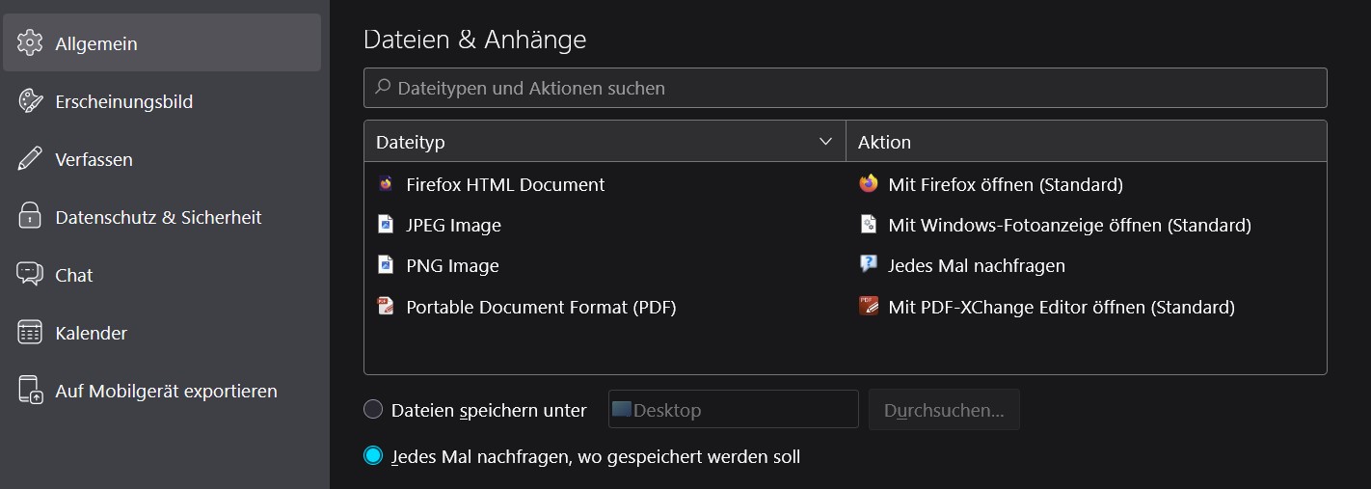Click the padlock icon for Datenschutz & Sicherheit
The width and height of the screenshot is (1371, 489).
click(31, 217)
